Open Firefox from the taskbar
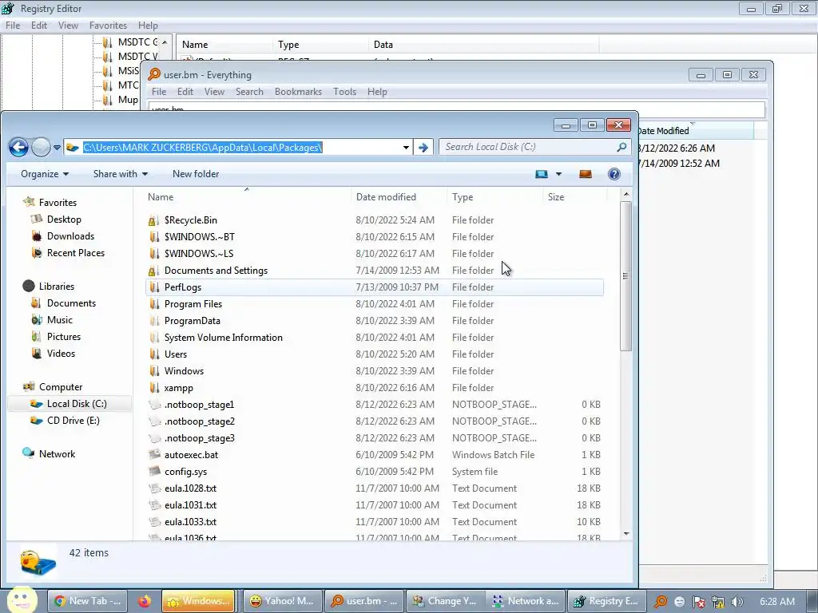Viewport: 818px width, 613px height. (x=144, y=601)
